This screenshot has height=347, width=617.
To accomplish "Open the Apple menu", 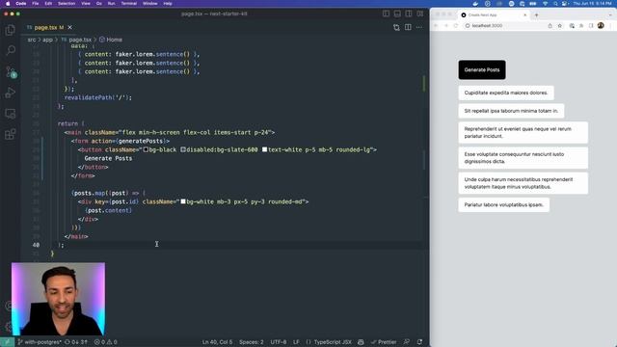I will (8, 4).
